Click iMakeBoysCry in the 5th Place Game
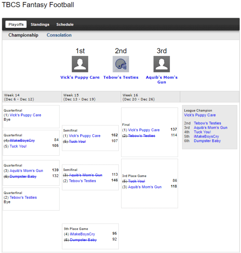Image resolution: width=241 pixels, height=253 pixels. pos(82,234)
